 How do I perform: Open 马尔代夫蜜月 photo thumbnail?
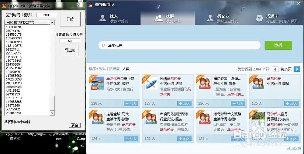258,119
